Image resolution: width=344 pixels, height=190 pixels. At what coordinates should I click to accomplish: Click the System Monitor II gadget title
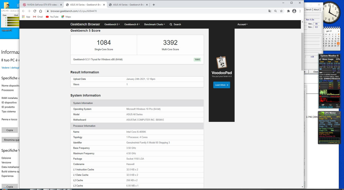pyautogui.click(x=329, y=56)
